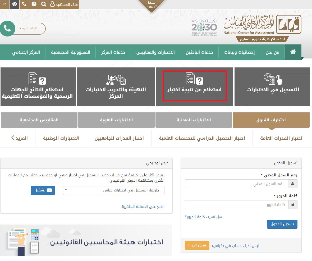
Task: Select the الاختبارات المهنية tab
Action: (194, 120)
